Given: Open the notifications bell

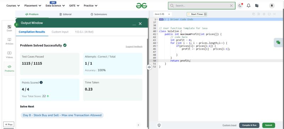Looking at the screenshot, I should point(248,6).
